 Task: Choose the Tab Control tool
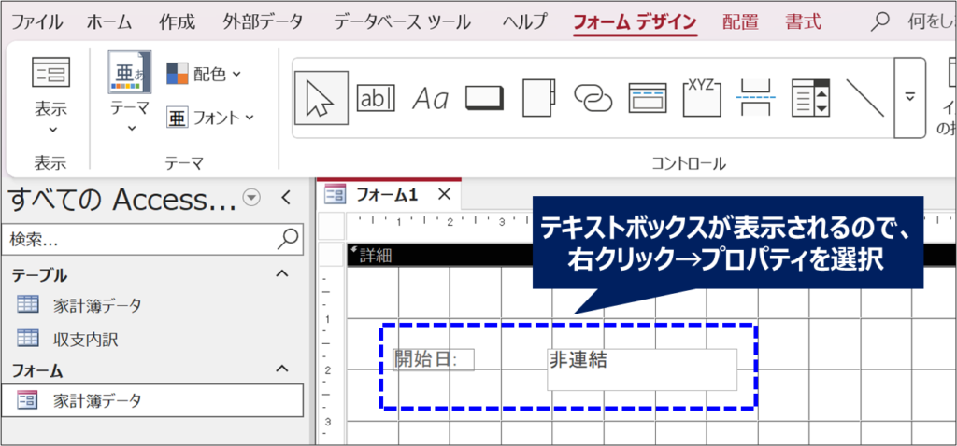click(x=538, y=97)
